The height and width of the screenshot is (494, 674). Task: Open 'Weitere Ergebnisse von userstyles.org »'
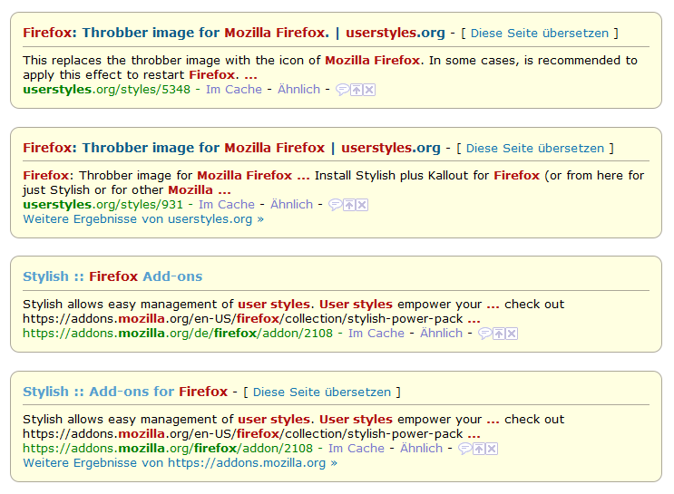point(143,219)
